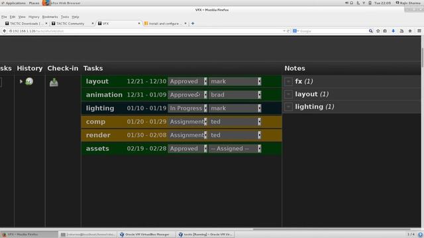Bookmark this page with the star icon
424x238 pixels.
point(378,31)
